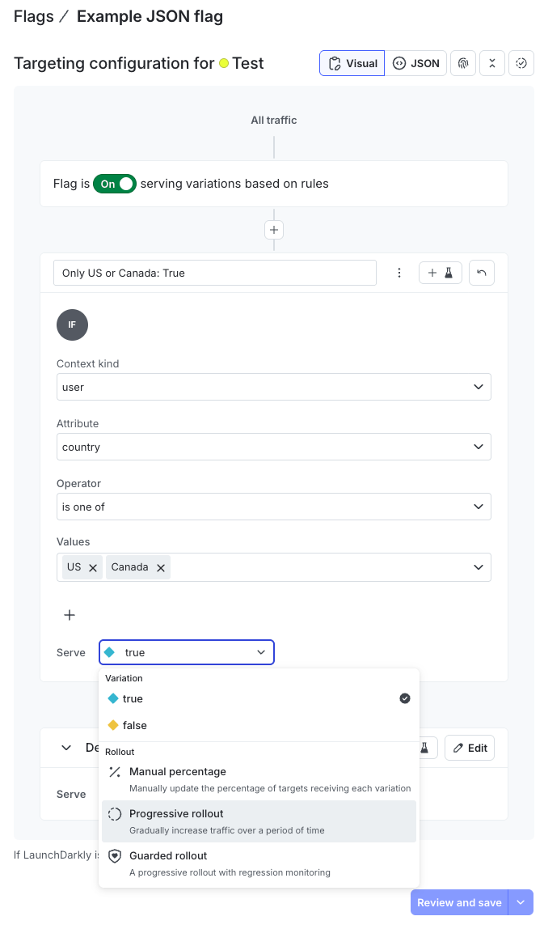
Task: Toggle the flag On switch off
Action: point(115,184)
